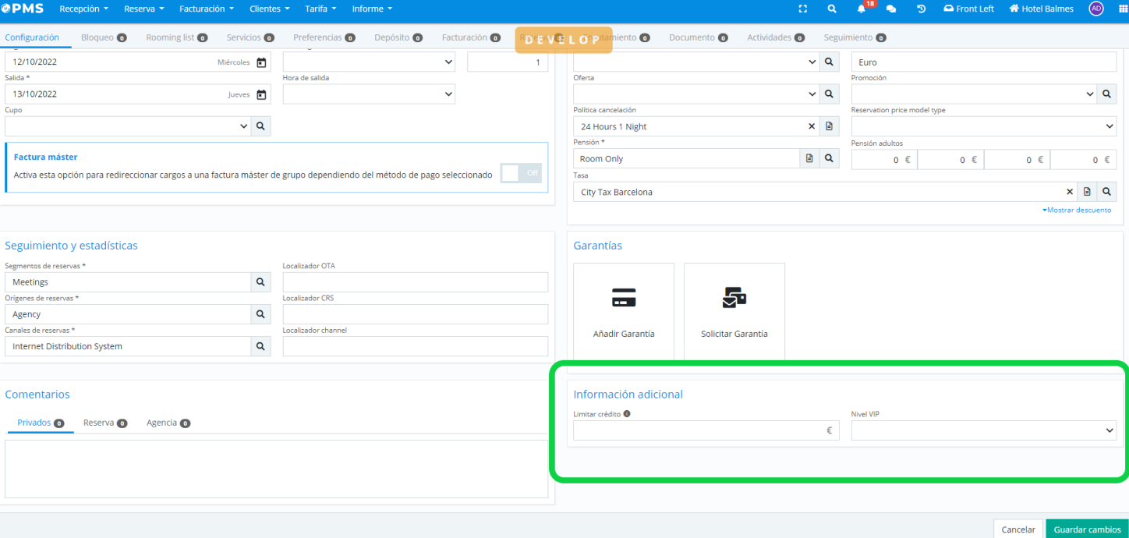This screenshot has width=1129, height=538.
Task: Open the chat messages icon
Action: click(891, 9)
